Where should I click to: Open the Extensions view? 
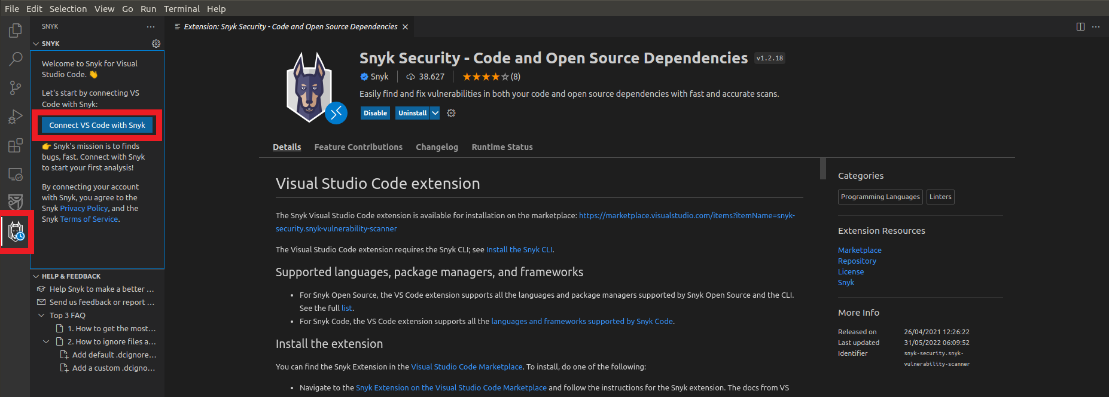[16, 145]
